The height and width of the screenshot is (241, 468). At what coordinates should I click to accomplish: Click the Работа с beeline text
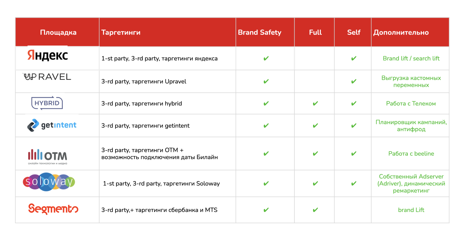click(x=411, y=154)
